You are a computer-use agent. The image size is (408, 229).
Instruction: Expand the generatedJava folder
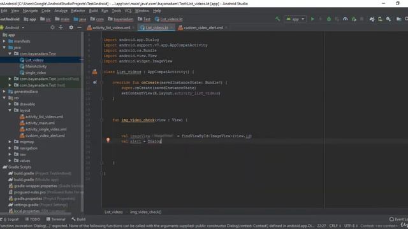[x=4, y=92]
